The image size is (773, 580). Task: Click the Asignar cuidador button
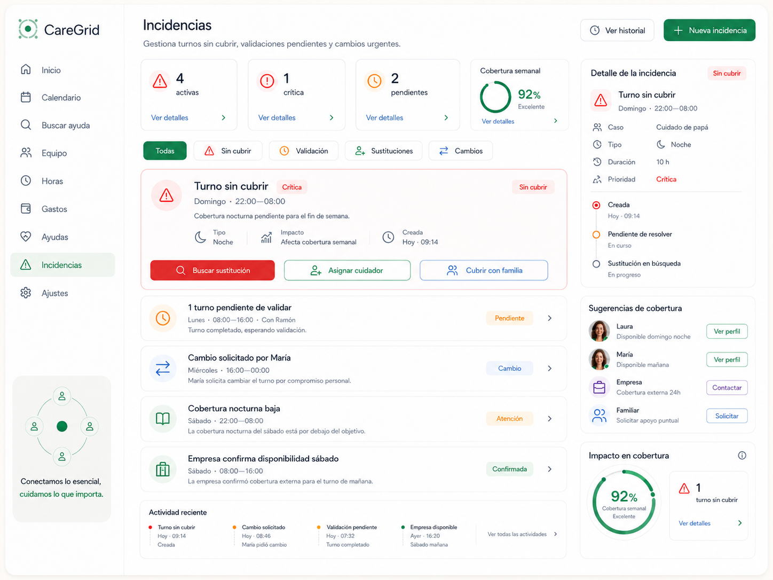click(x=347, y=270)
